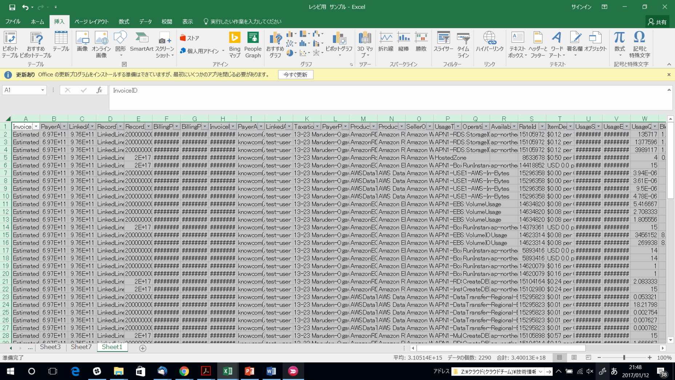Collapse the ribbon
The image size is (675, 380).
point(669,64)
